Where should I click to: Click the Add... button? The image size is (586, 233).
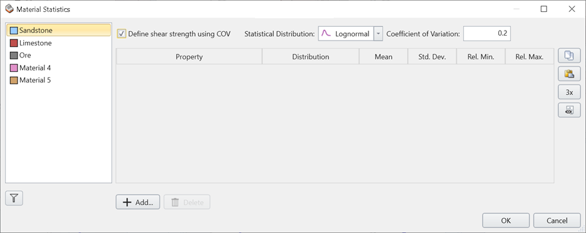138,202
